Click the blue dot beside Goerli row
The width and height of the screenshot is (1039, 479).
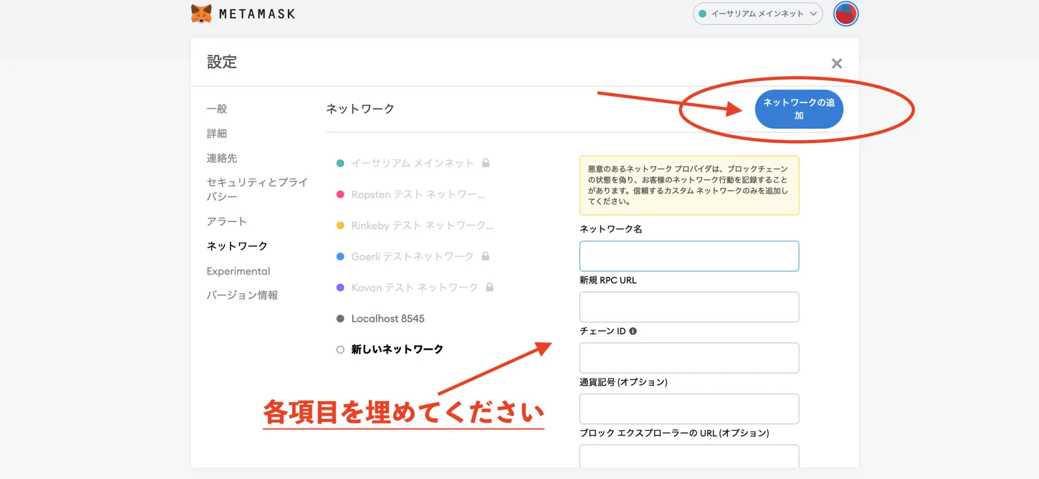point(340,256)
